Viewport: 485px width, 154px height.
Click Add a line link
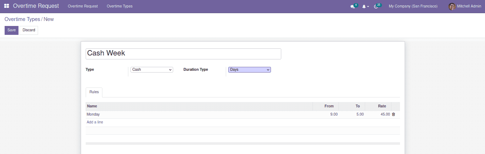click(95, 122)
